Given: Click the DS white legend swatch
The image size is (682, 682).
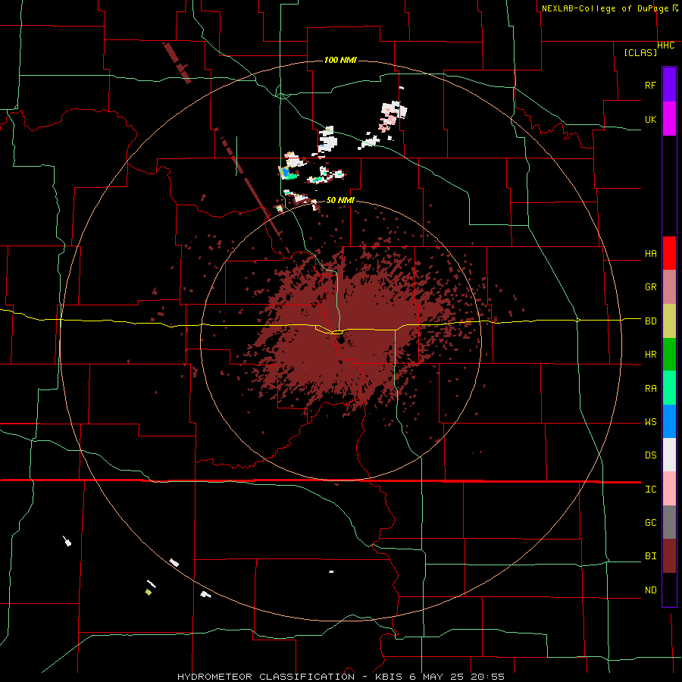Looking at the screenshot, I should point(669,455).
